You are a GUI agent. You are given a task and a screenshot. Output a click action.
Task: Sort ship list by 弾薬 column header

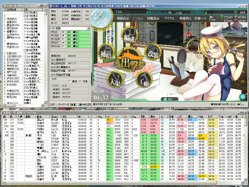click(155, 117)
